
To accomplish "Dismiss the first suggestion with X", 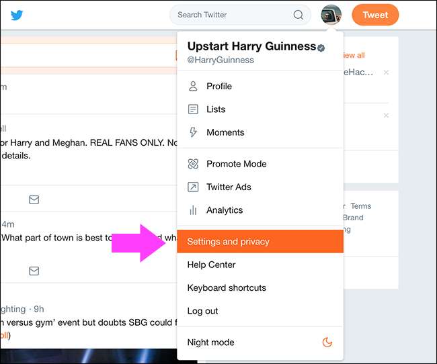I will tap(386, 73).
